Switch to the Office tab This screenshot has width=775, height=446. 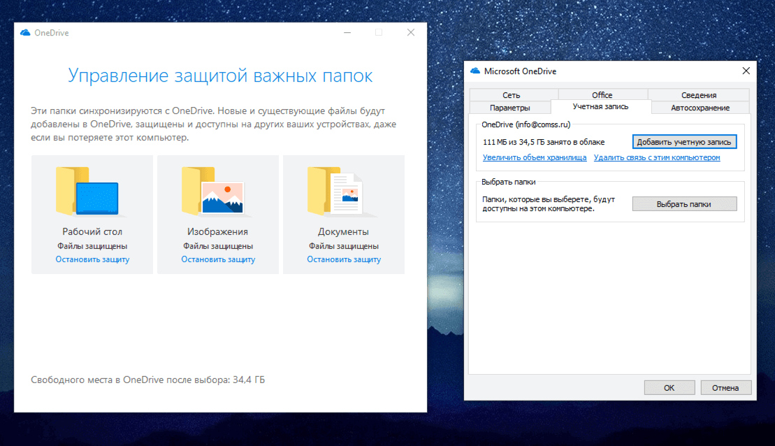tap(602, 94)
